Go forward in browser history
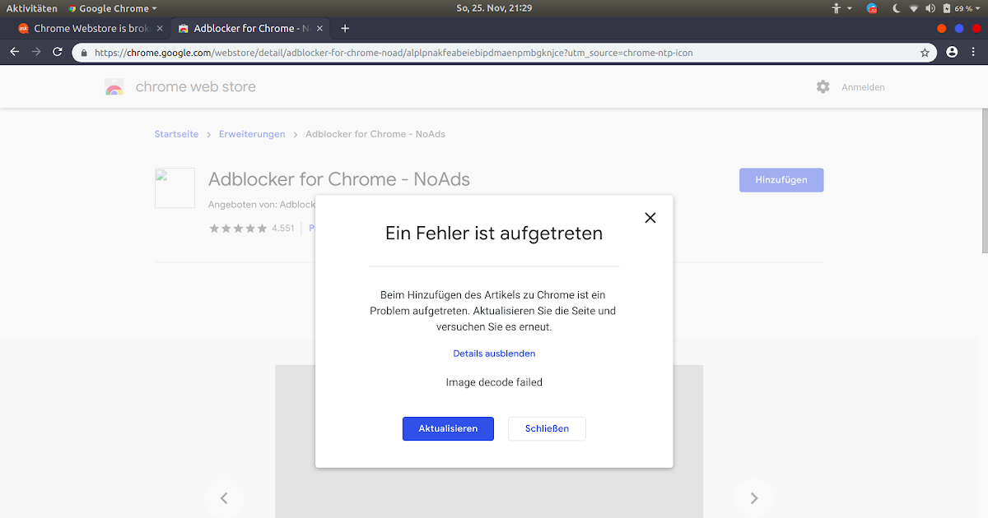Viewport: 988px width, 518px height. tap(36, 52)
